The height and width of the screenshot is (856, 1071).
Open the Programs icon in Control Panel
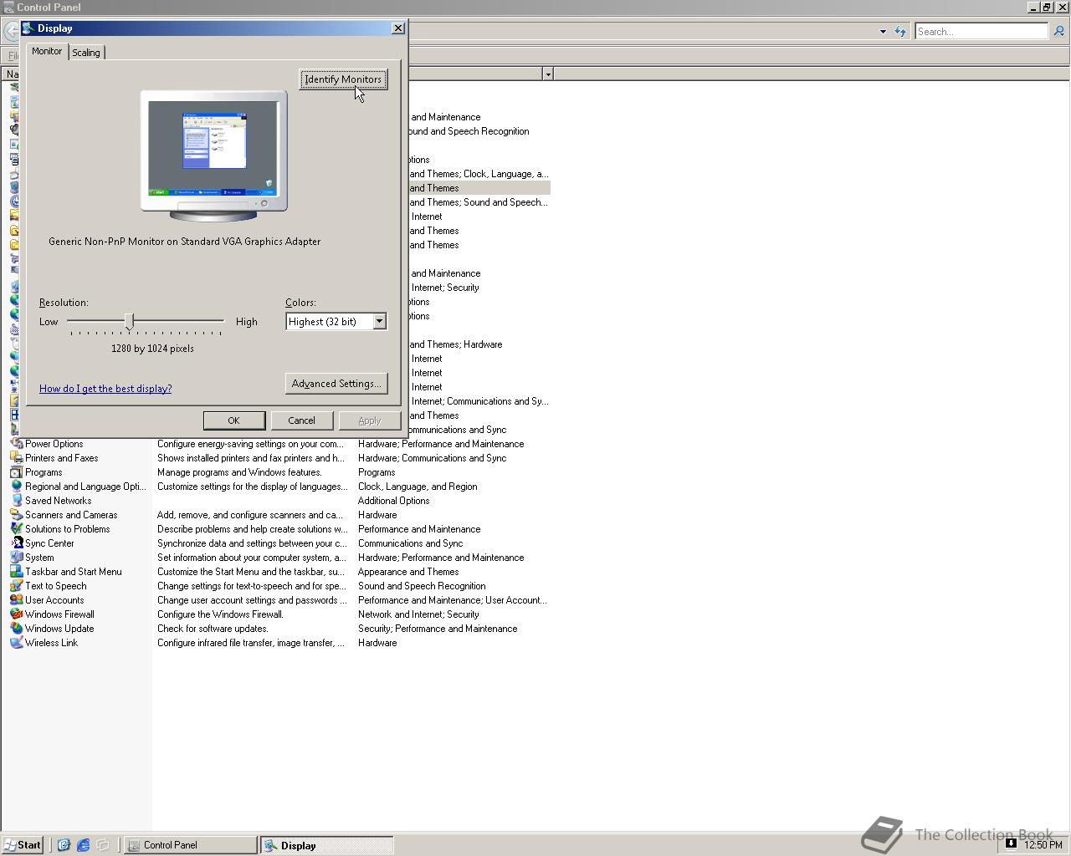(x=16, y=472)
